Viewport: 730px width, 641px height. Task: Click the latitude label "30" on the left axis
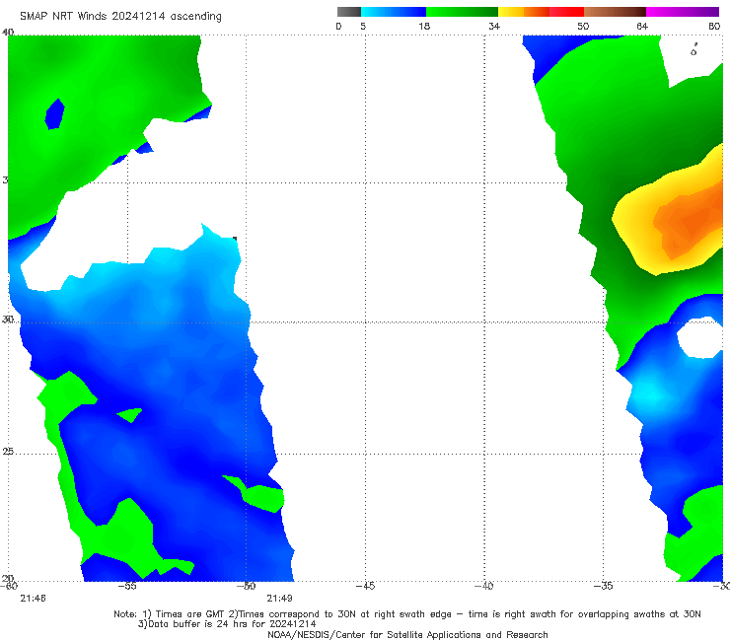[7, 320]
